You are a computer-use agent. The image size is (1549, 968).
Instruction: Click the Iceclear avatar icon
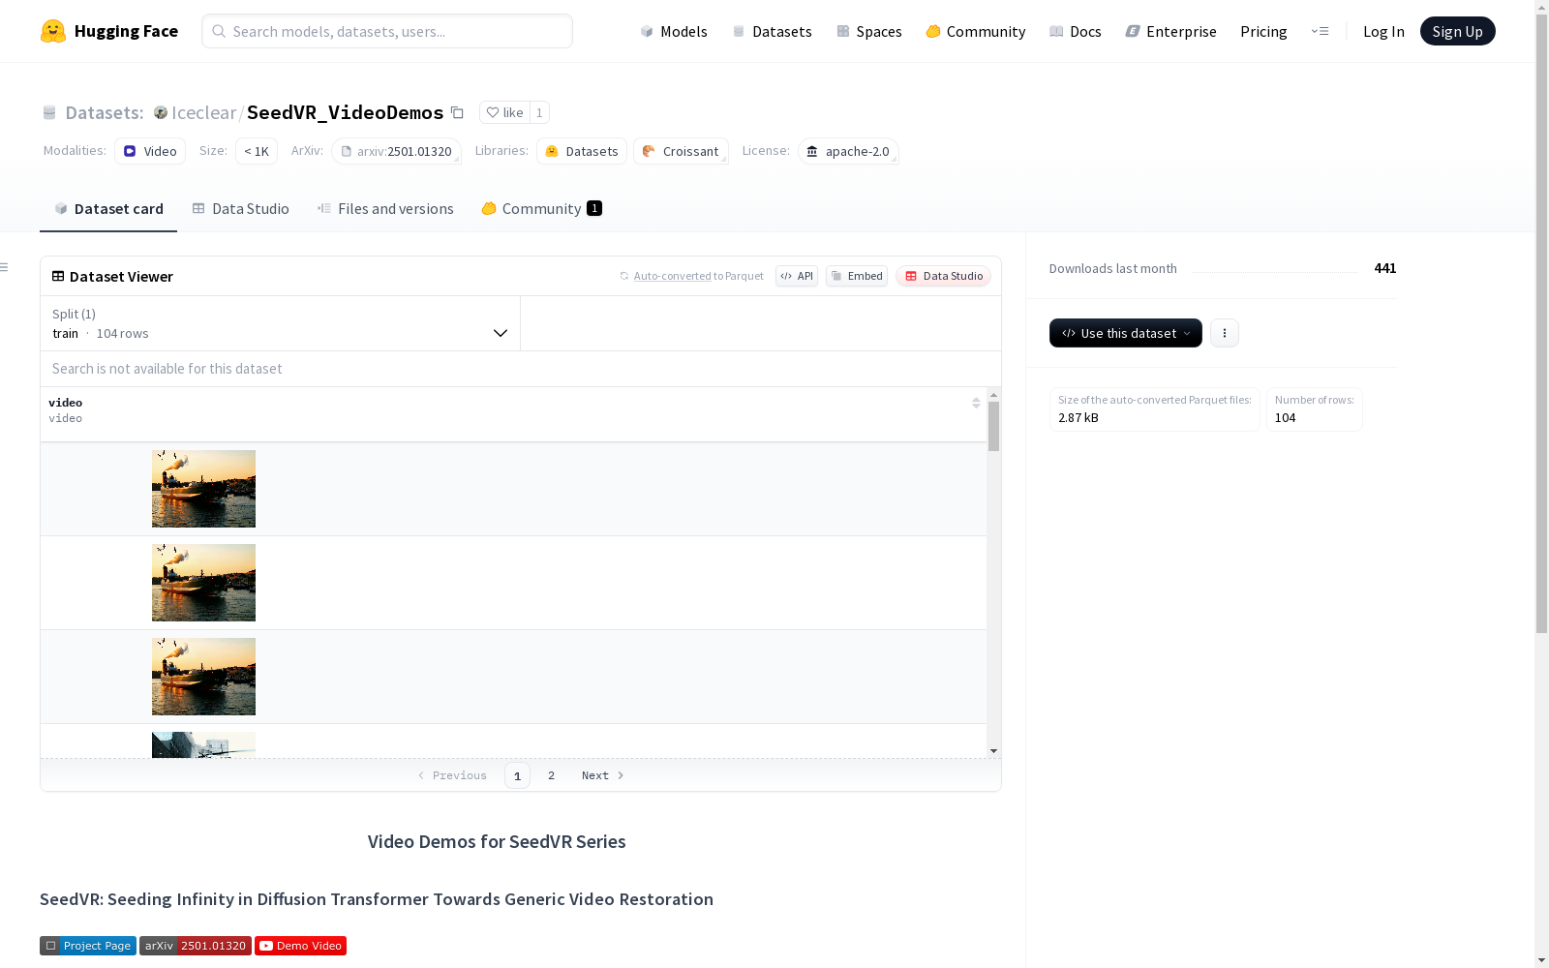click(x=161, y=112)
